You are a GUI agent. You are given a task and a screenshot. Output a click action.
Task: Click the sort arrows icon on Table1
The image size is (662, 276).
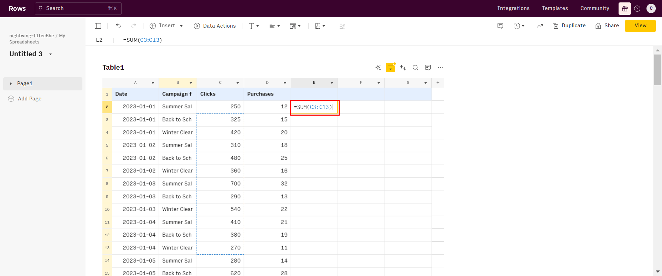tap(403, 68)
